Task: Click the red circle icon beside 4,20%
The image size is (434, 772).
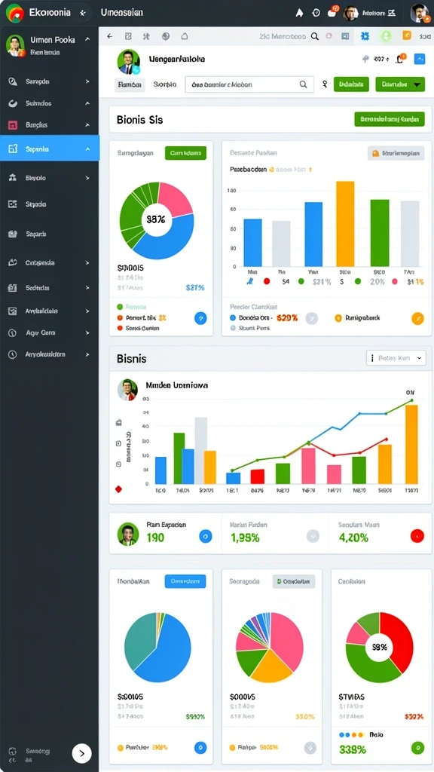Action: pos(417,536)
